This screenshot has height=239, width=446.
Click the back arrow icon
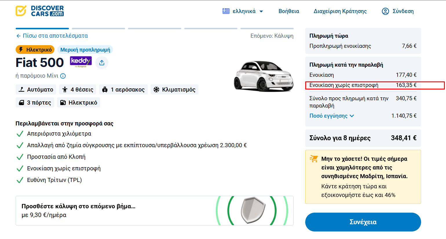pos(19,36)
